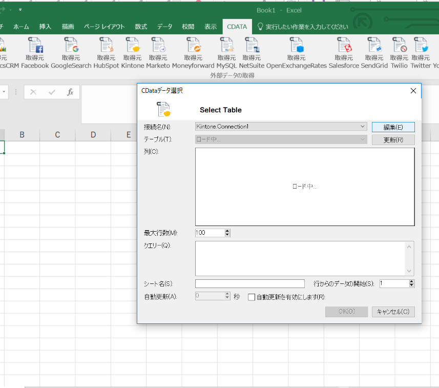Screen dimensions: 439x388
Task: Click the Marketo 取得元 icon
Action: coord(158,49)
